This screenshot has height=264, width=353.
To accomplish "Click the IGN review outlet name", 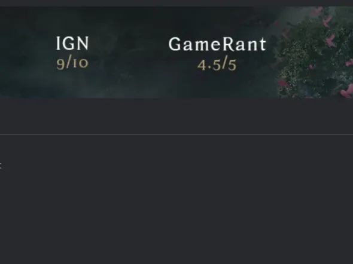I will (x=72, y=44).
